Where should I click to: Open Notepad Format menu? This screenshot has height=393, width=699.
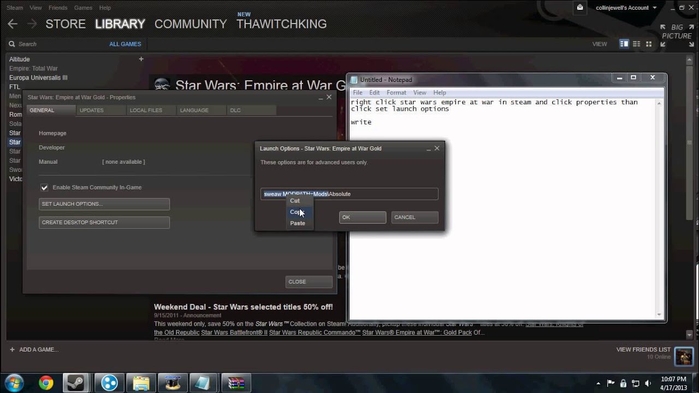[x=396, y=93]
